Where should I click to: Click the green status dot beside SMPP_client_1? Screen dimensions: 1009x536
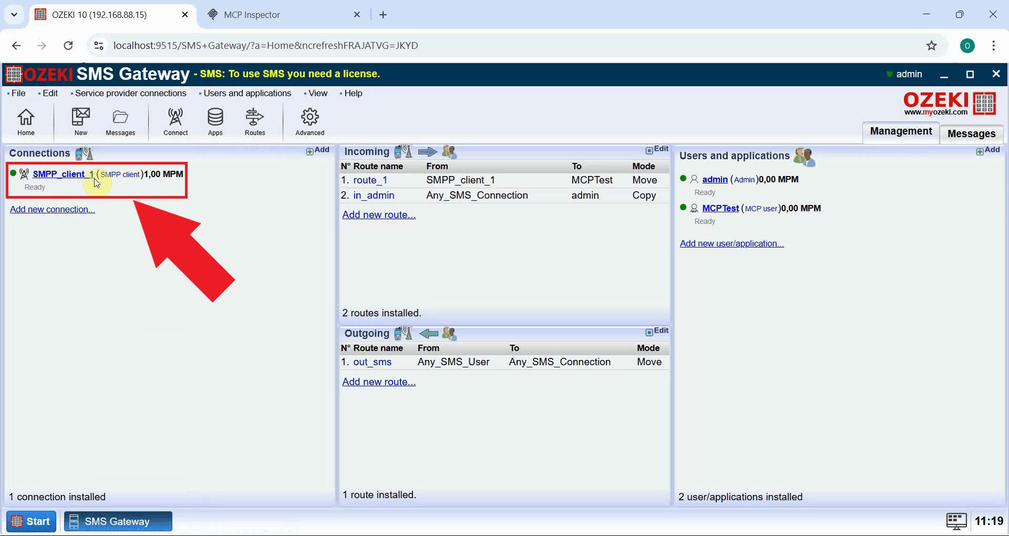pyautogui.click(x=12, y=173)
